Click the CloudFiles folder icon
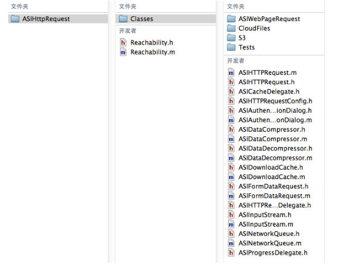338x264 pixels. [x=231, y=28]
